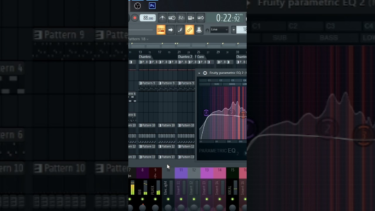Open OBS Studio from the taskbar
The height and width of the screenshot is (211, 375).
(137, 6)
